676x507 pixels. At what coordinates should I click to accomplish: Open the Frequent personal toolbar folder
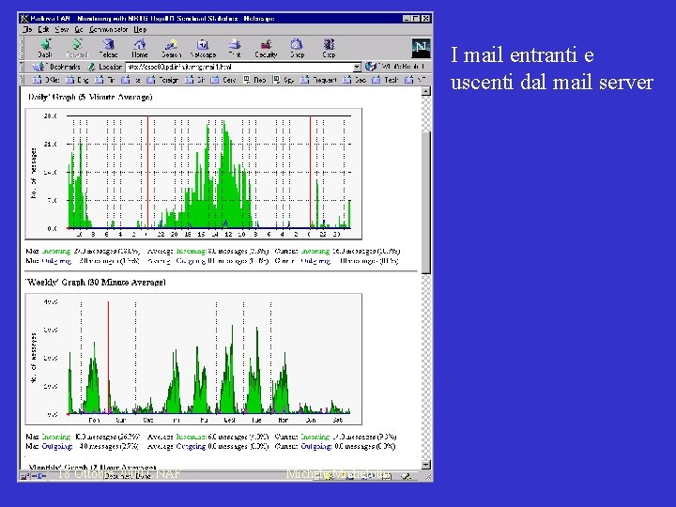[x=318, y=80]
